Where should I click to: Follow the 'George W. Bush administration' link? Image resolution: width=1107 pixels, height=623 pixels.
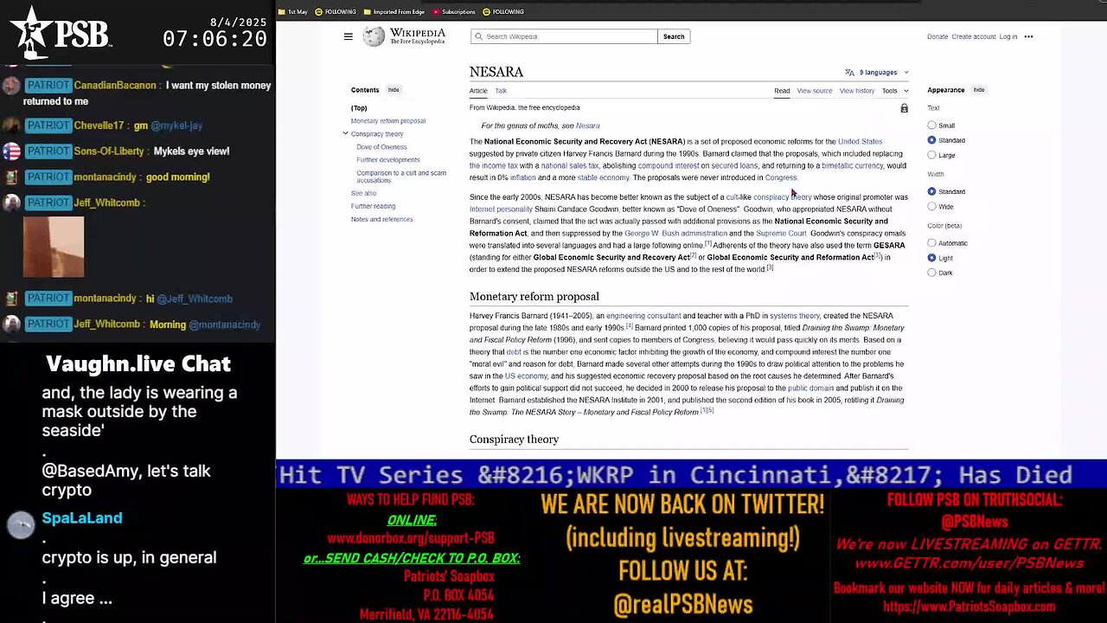click(x=675, y=234)
